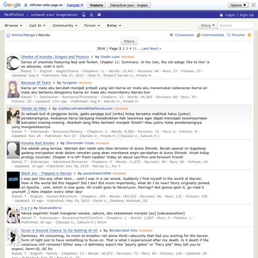Open the Given A Second Chance cover thumbnail

[x=13, y=237]
